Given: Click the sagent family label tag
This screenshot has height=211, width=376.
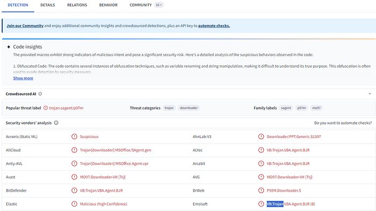Looking at the screenshot, I should [x=286, y=108].
